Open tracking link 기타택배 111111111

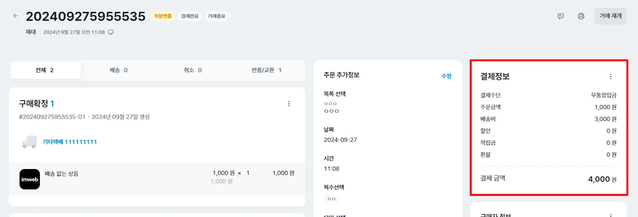click(x=70, y=142)
